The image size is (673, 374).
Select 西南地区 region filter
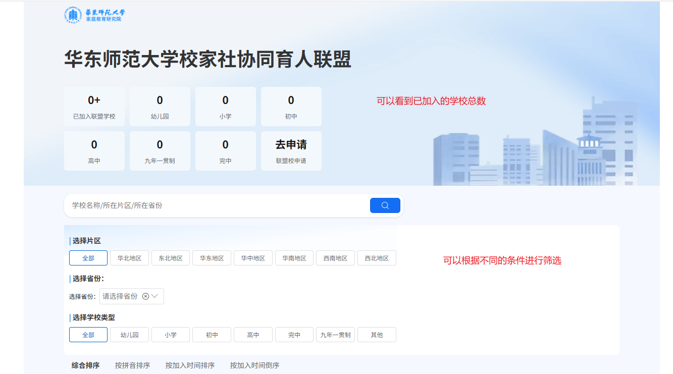[x=335, y=258]
